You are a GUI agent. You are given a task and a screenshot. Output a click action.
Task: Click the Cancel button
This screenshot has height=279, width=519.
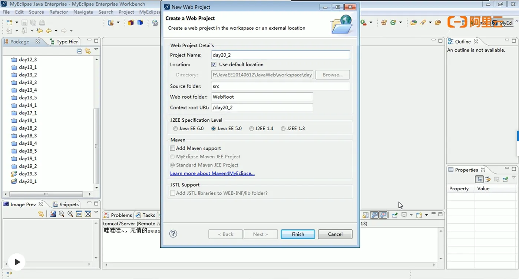click(x=335, y=234)
